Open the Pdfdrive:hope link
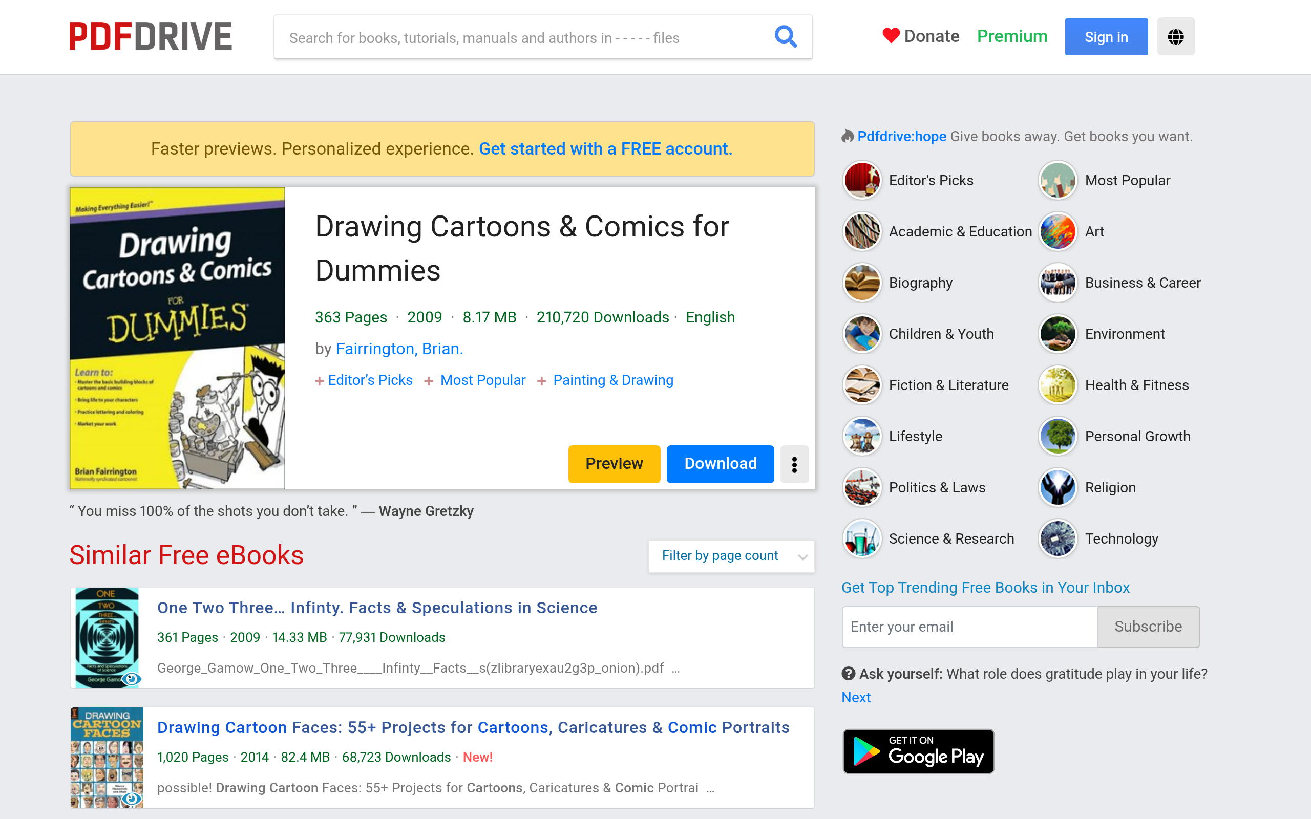This screenshot has height=819, width=1311. 901,137
